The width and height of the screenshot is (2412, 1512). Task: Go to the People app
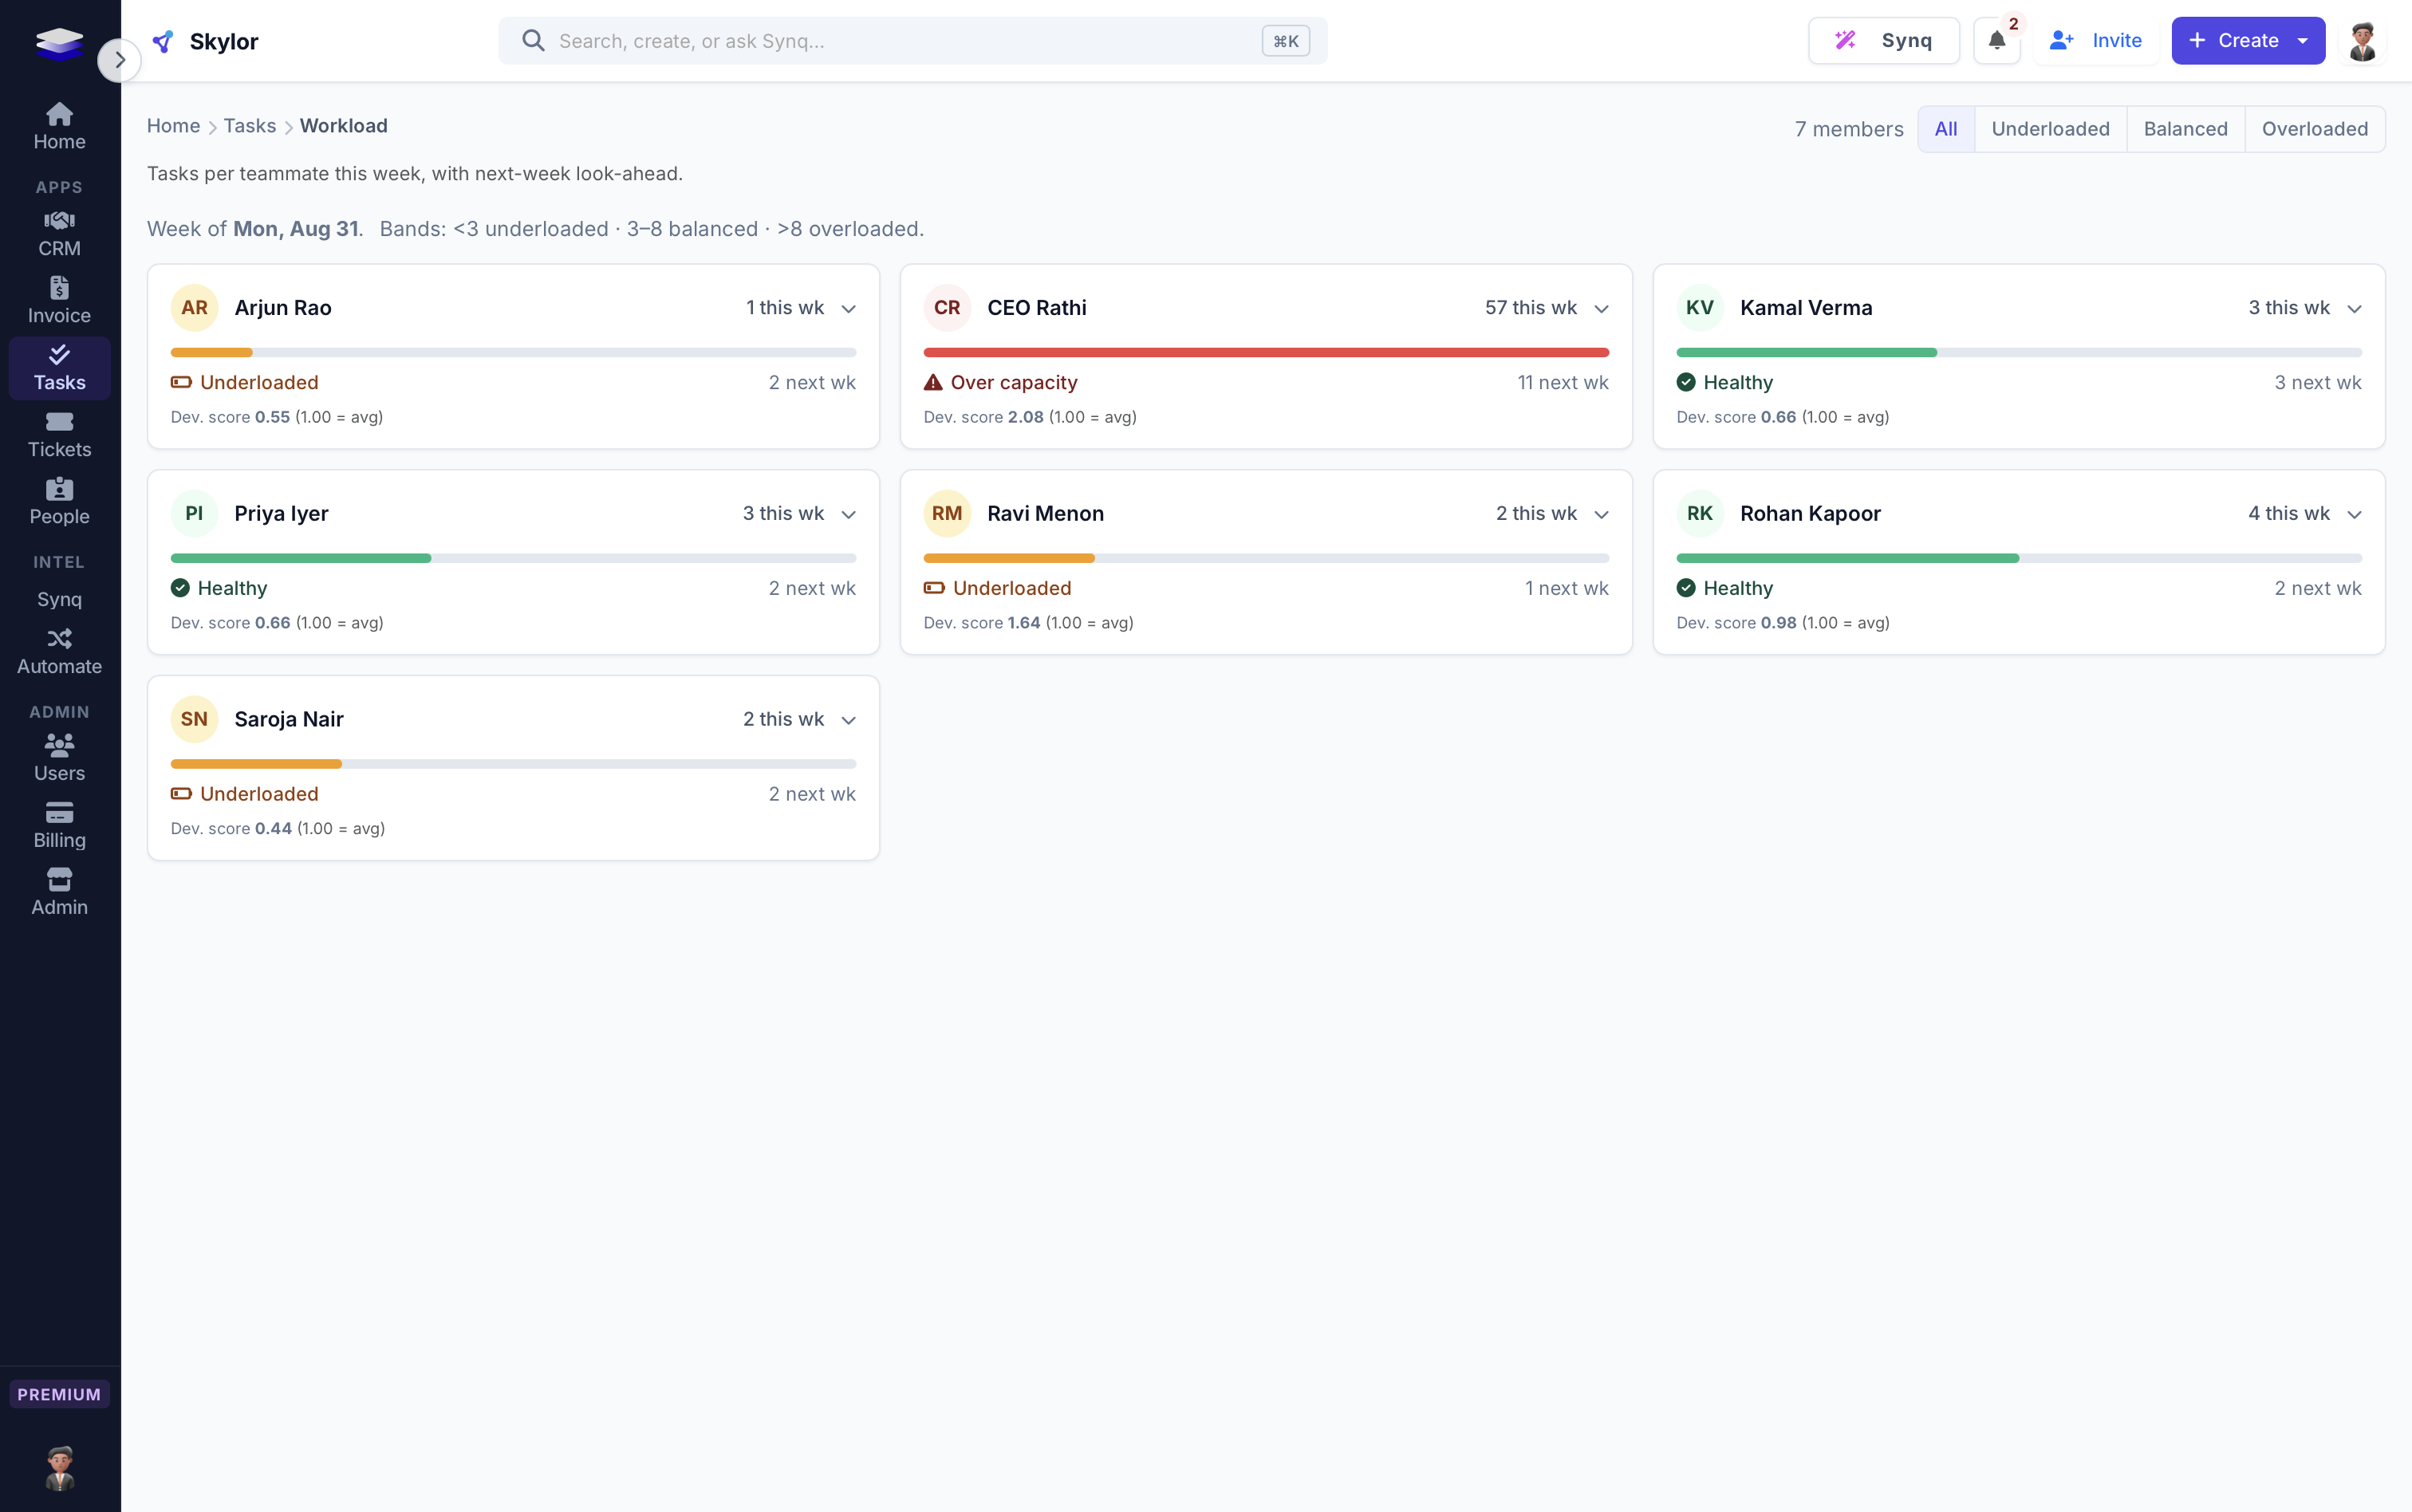pos(59,502)
